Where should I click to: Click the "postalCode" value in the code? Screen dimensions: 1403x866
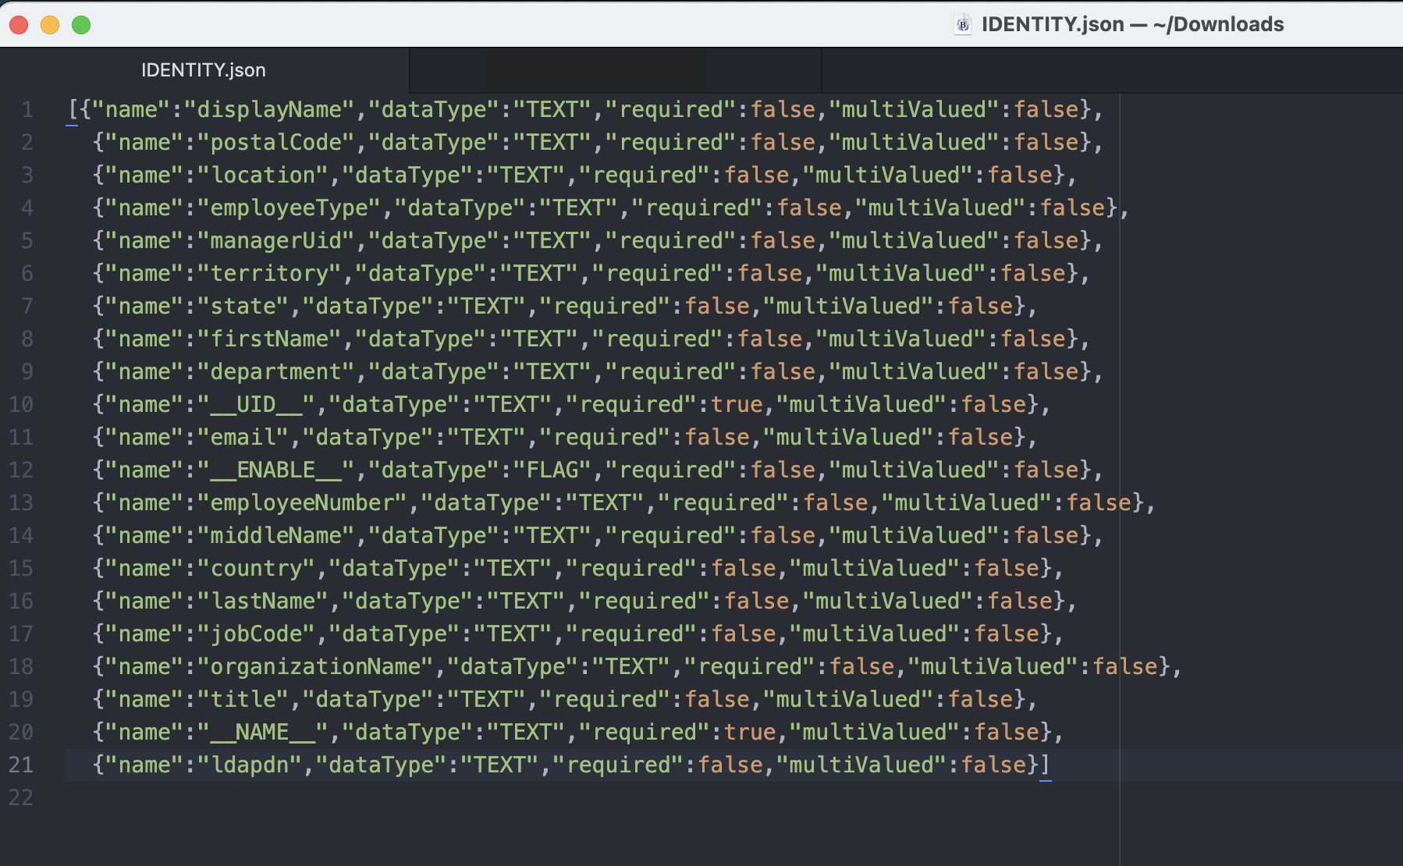(x=277, y=143)
